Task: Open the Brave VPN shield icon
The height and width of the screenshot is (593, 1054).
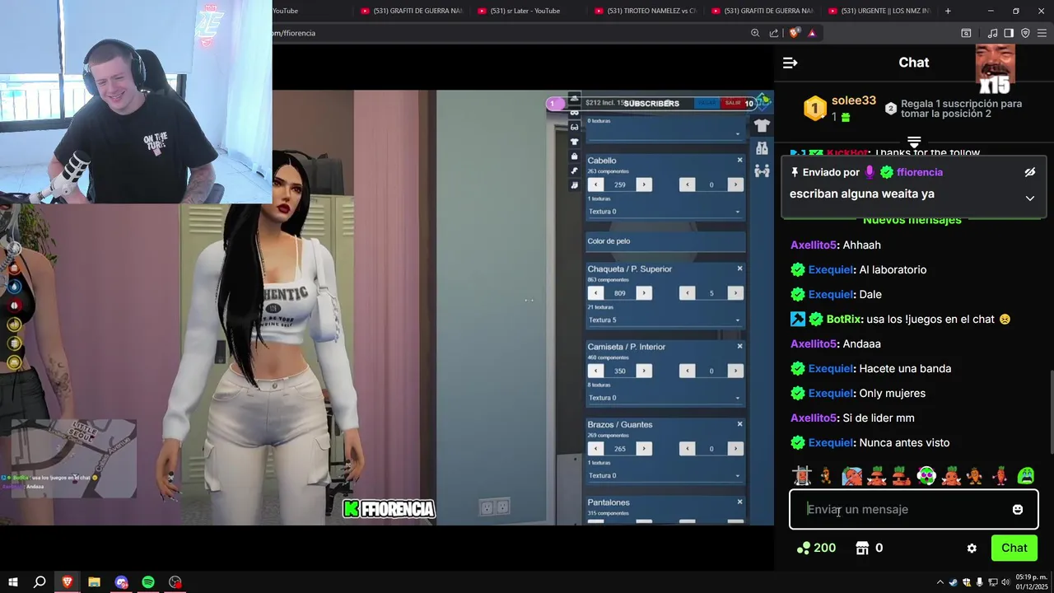Action: 1025,33
